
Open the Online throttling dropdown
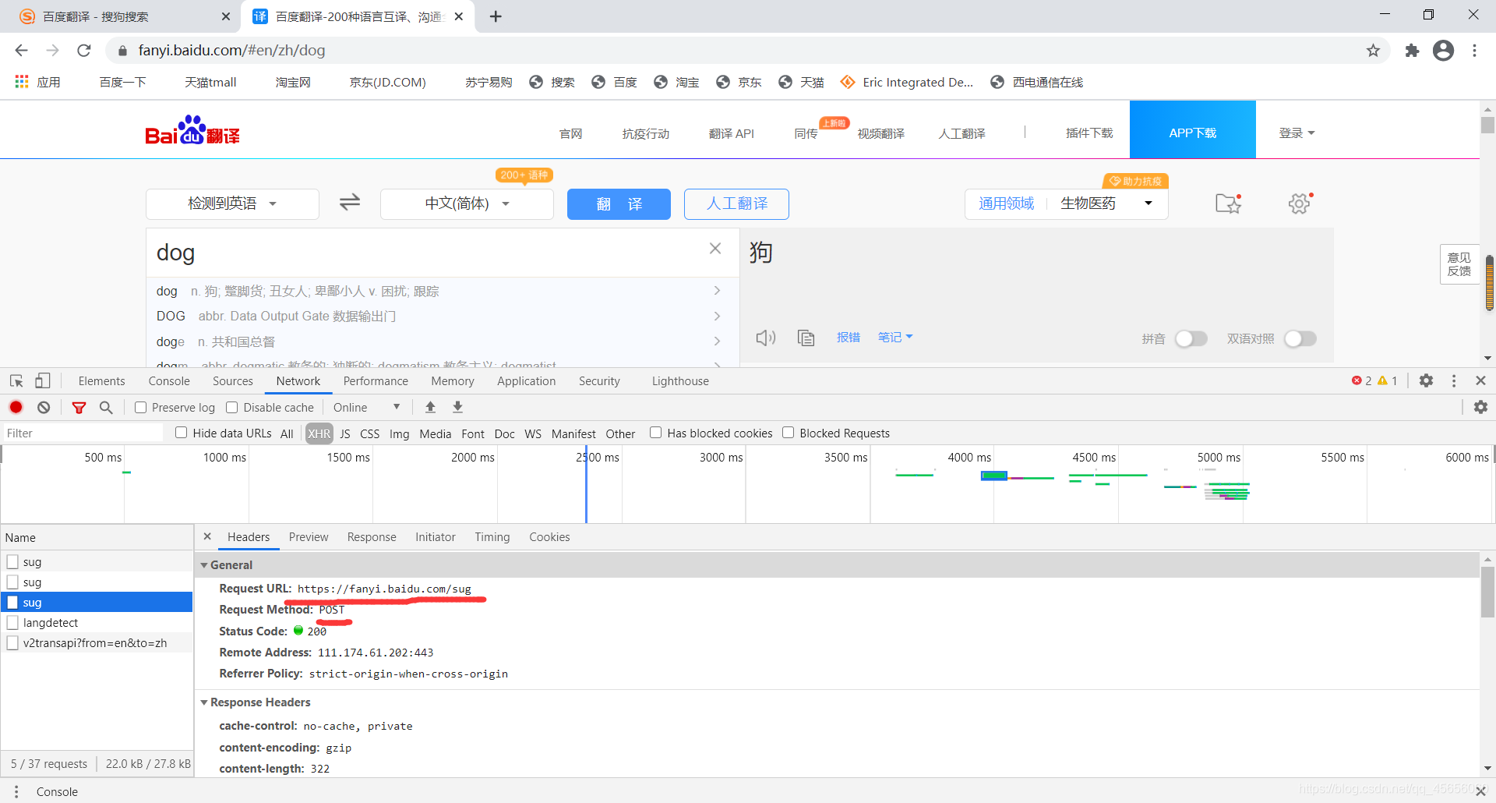(x=366, y=407)
